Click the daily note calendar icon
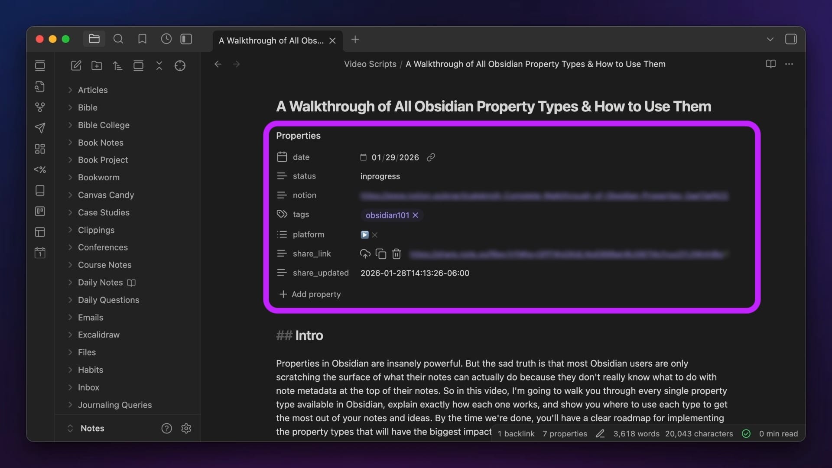832x468 pixels. tap(40, 253)
